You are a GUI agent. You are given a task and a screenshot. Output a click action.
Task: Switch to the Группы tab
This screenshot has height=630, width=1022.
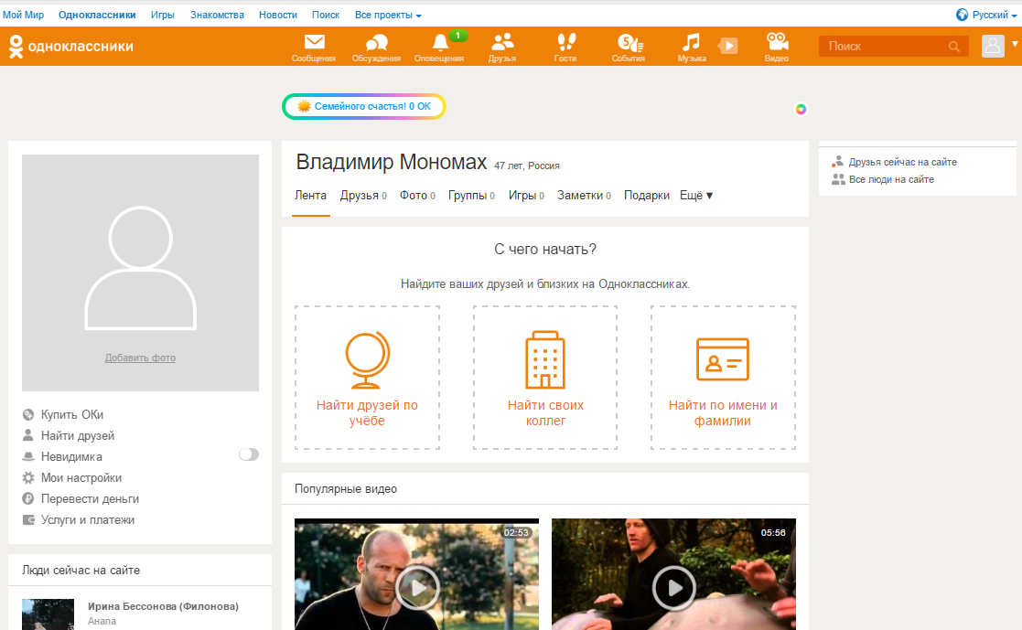coord(471,196)
